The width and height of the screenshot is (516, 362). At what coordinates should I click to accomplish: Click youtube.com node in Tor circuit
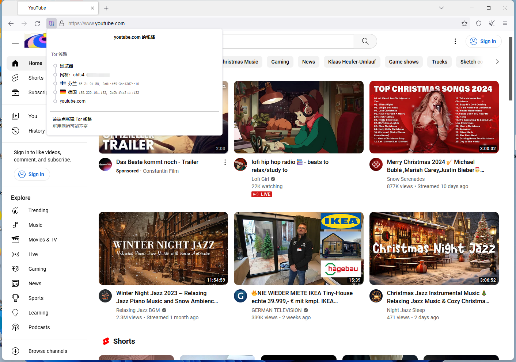(73, 101)
